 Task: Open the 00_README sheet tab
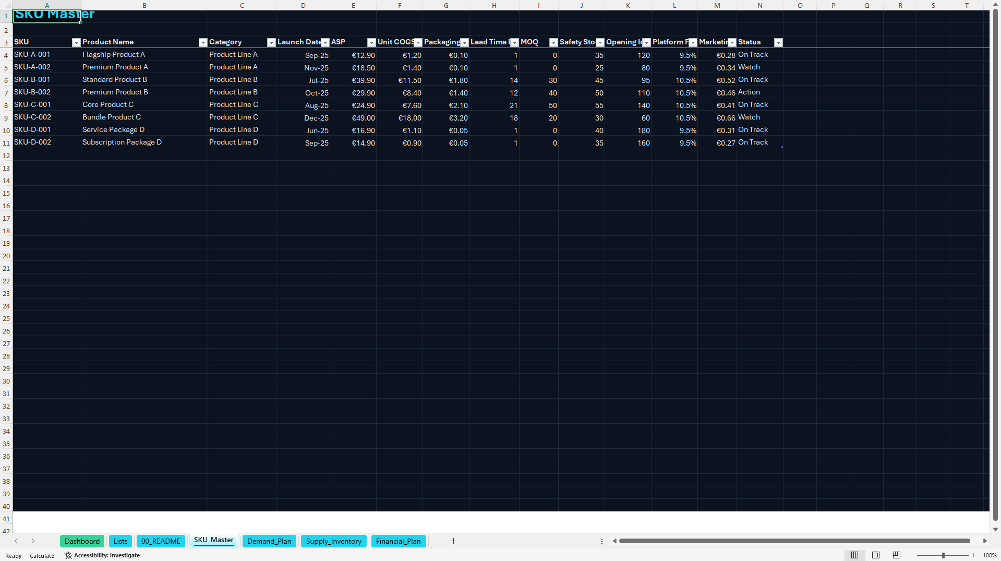161,541
